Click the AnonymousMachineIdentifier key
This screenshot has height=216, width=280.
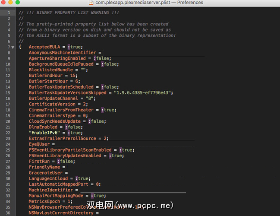tap(63, 53)
